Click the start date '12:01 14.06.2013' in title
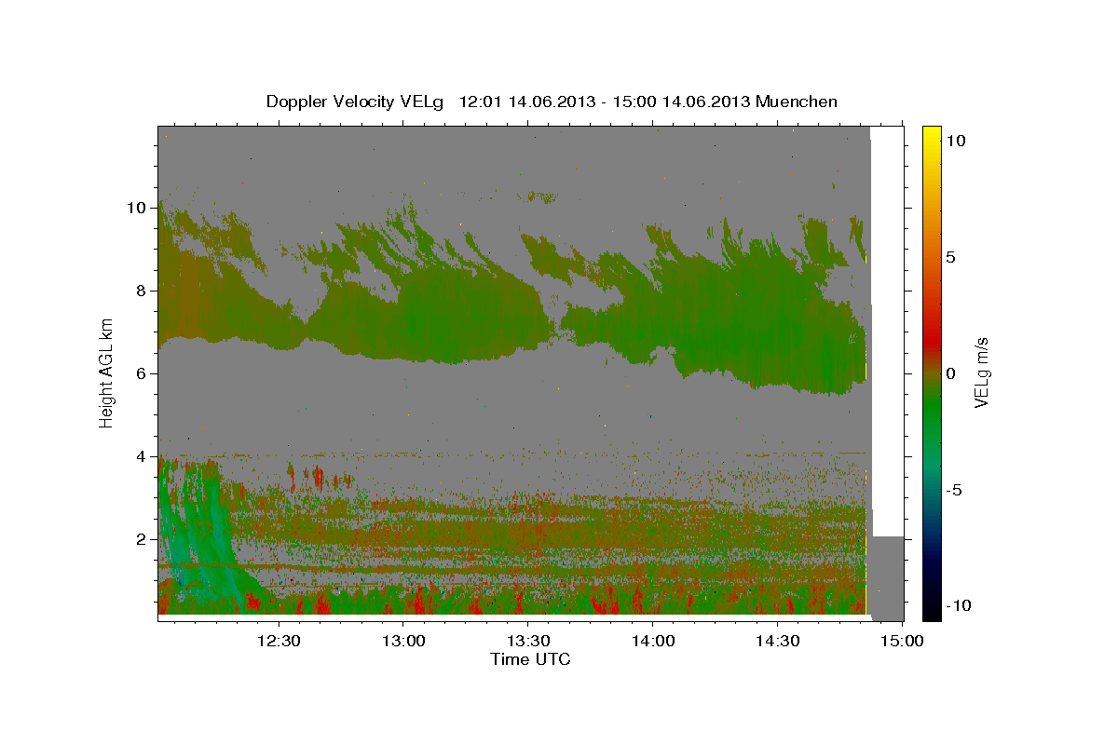1118x745 pixels. tap(526, 102)
